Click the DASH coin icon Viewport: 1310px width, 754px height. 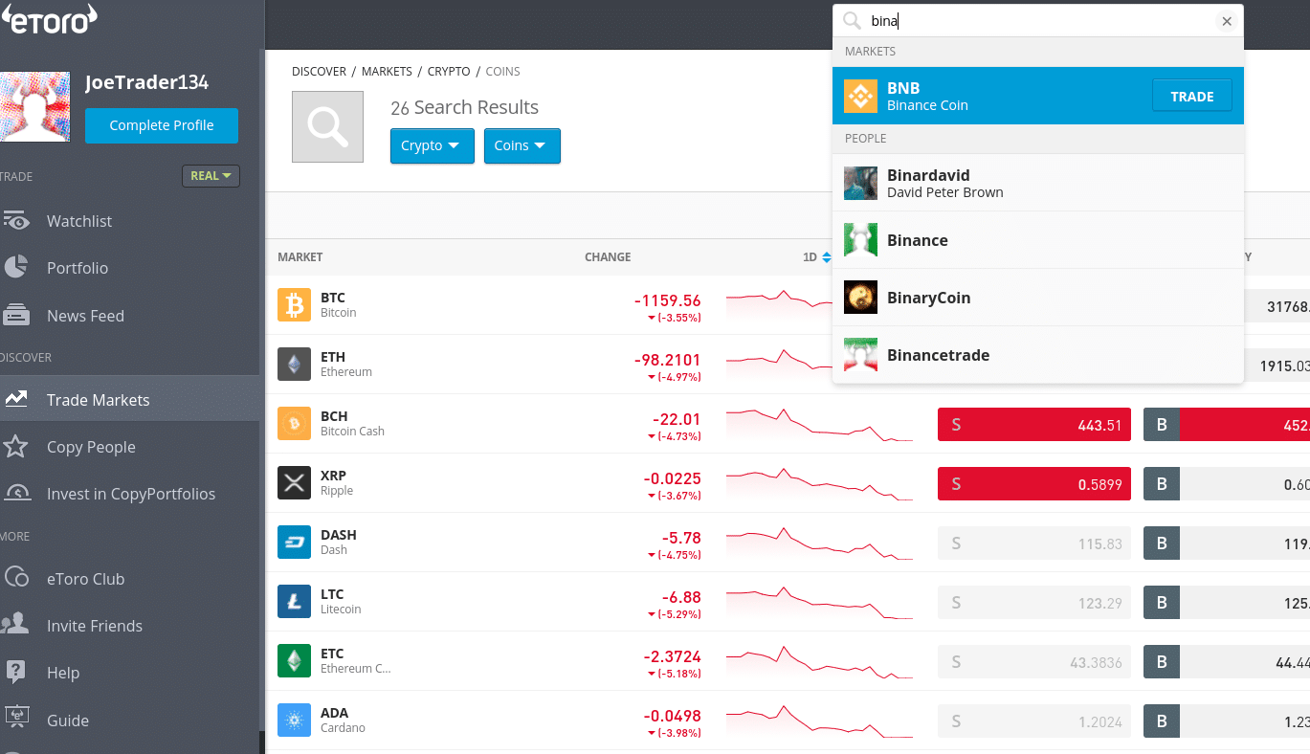pos(294,543)
